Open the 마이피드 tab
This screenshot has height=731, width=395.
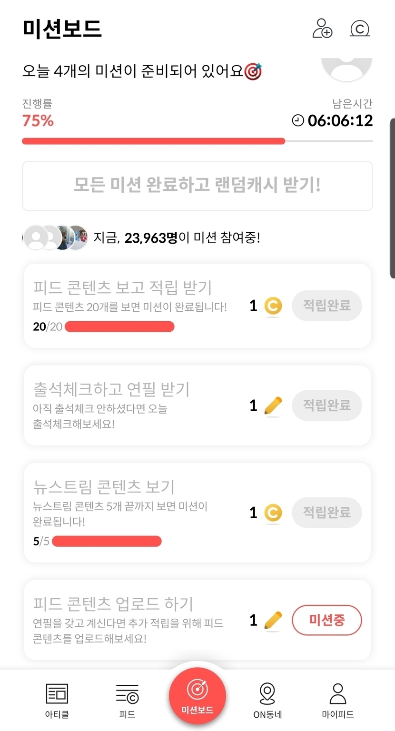pos(338,700)
